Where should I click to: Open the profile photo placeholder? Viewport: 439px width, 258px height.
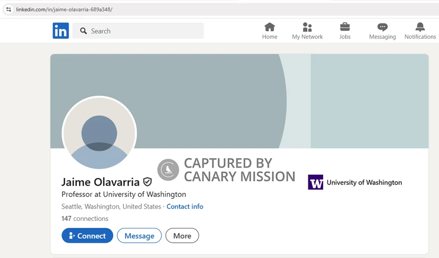coord(99,133)
